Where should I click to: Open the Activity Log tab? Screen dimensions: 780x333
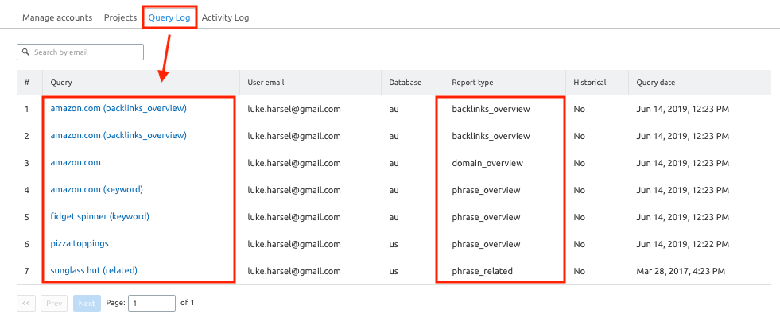pyautogui.click(x=225, y=18)
